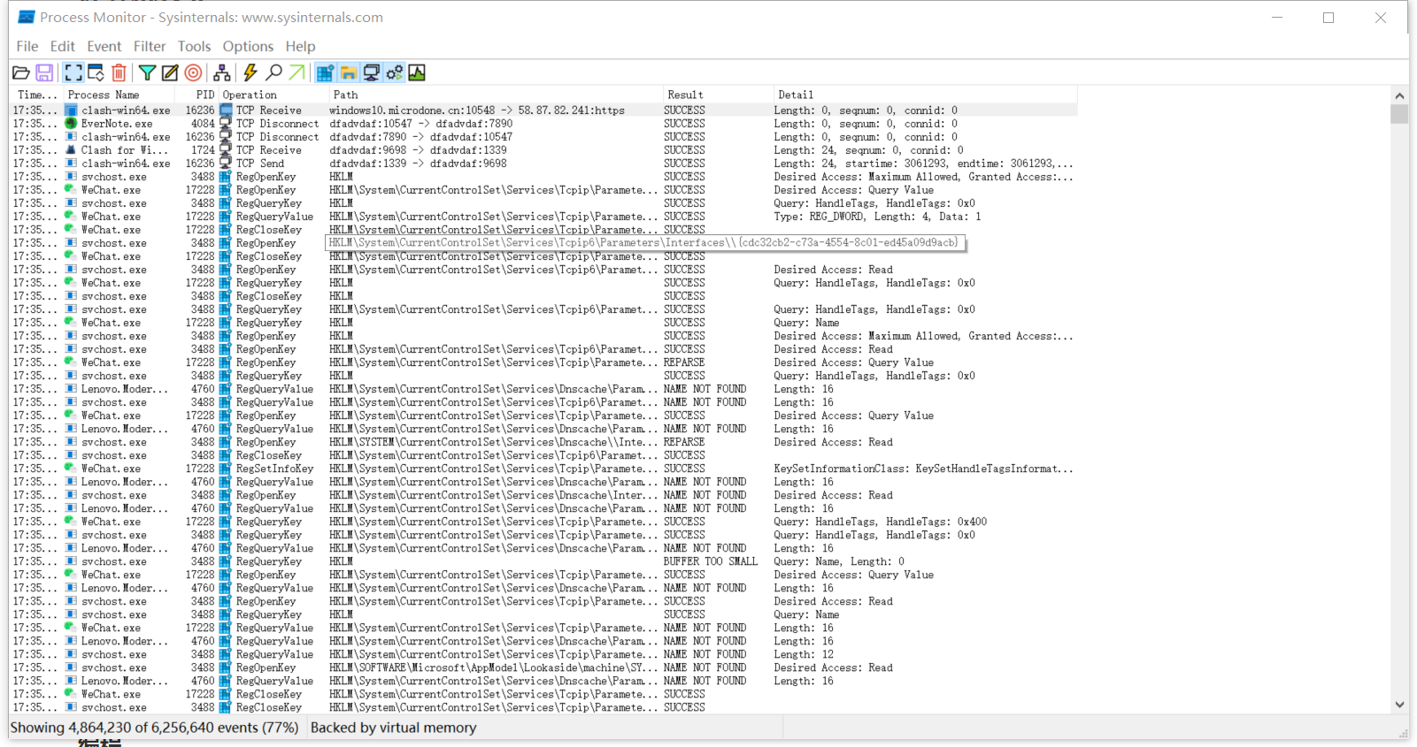Click the 'Backed by virtual memory' status text
Screen dimensions: 1417x747
(393, 728)
